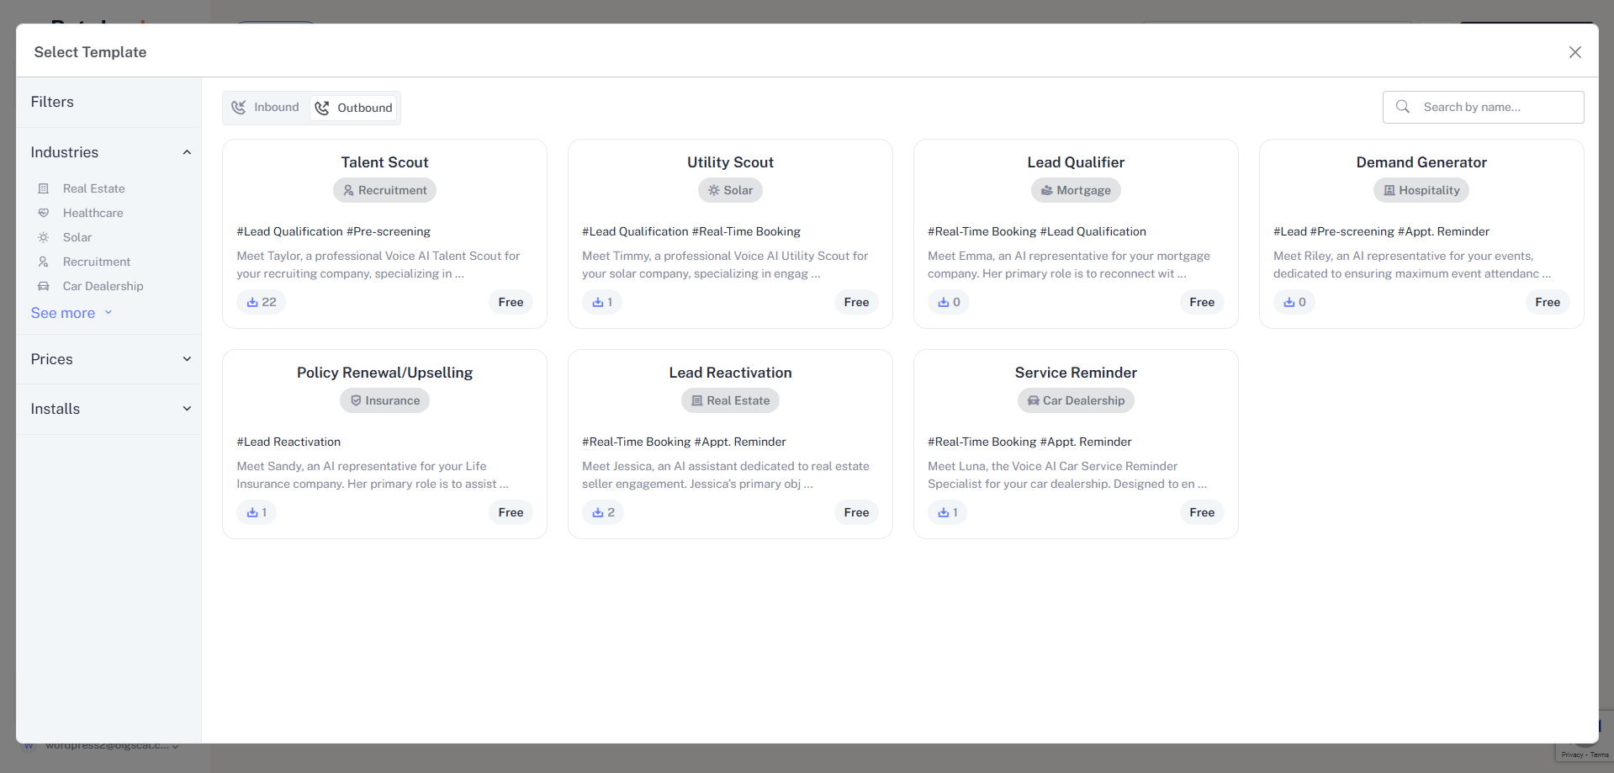Click the Recruitment person icon in filters
Screen dimensions: 1614x773
pos(44,262)
